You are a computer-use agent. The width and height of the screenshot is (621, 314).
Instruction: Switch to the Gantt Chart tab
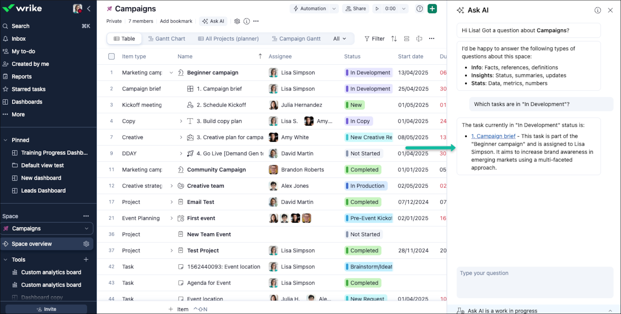pos(166,39)
